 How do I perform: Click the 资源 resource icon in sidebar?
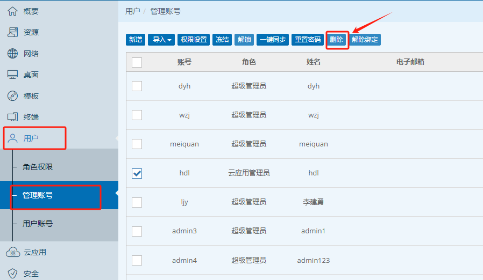pyautogui.click(x=12, y=32)
